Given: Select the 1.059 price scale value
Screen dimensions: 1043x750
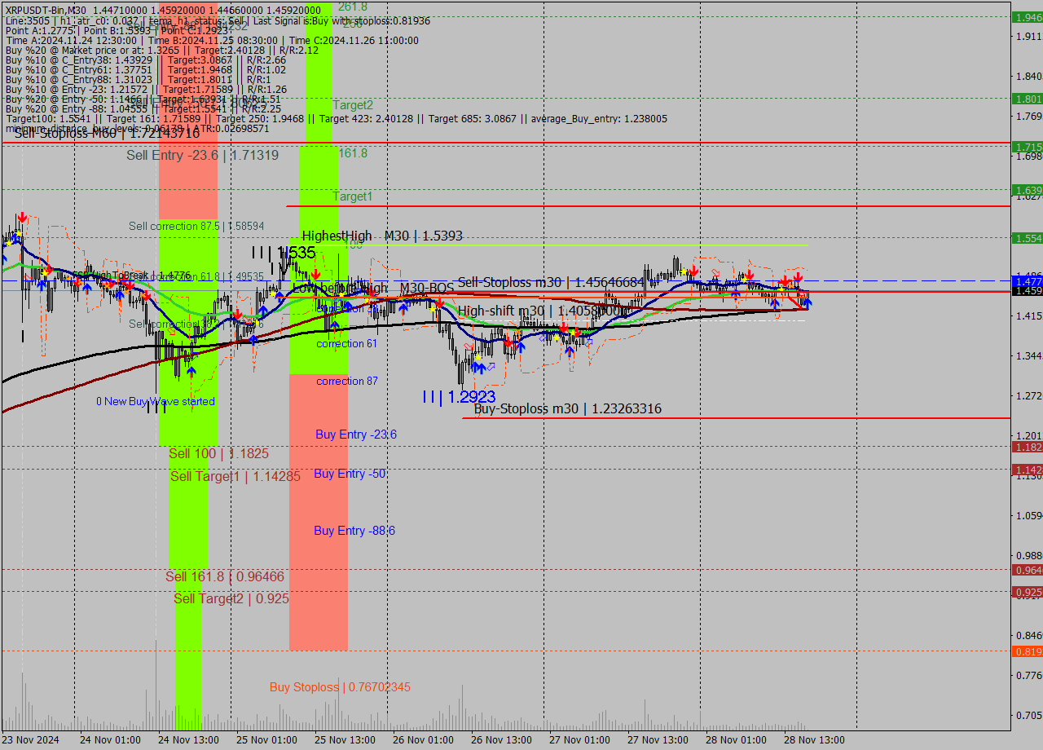Looking at the screenshot, I should coord(1028,515).
